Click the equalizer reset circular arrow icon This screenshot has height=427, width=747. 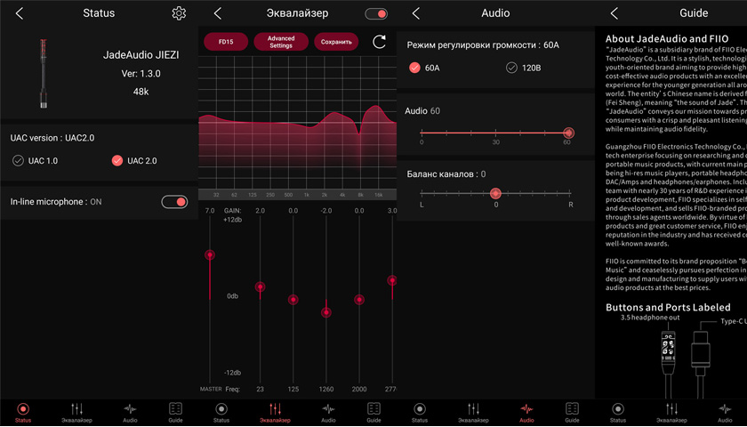click(x=379, y=42)
